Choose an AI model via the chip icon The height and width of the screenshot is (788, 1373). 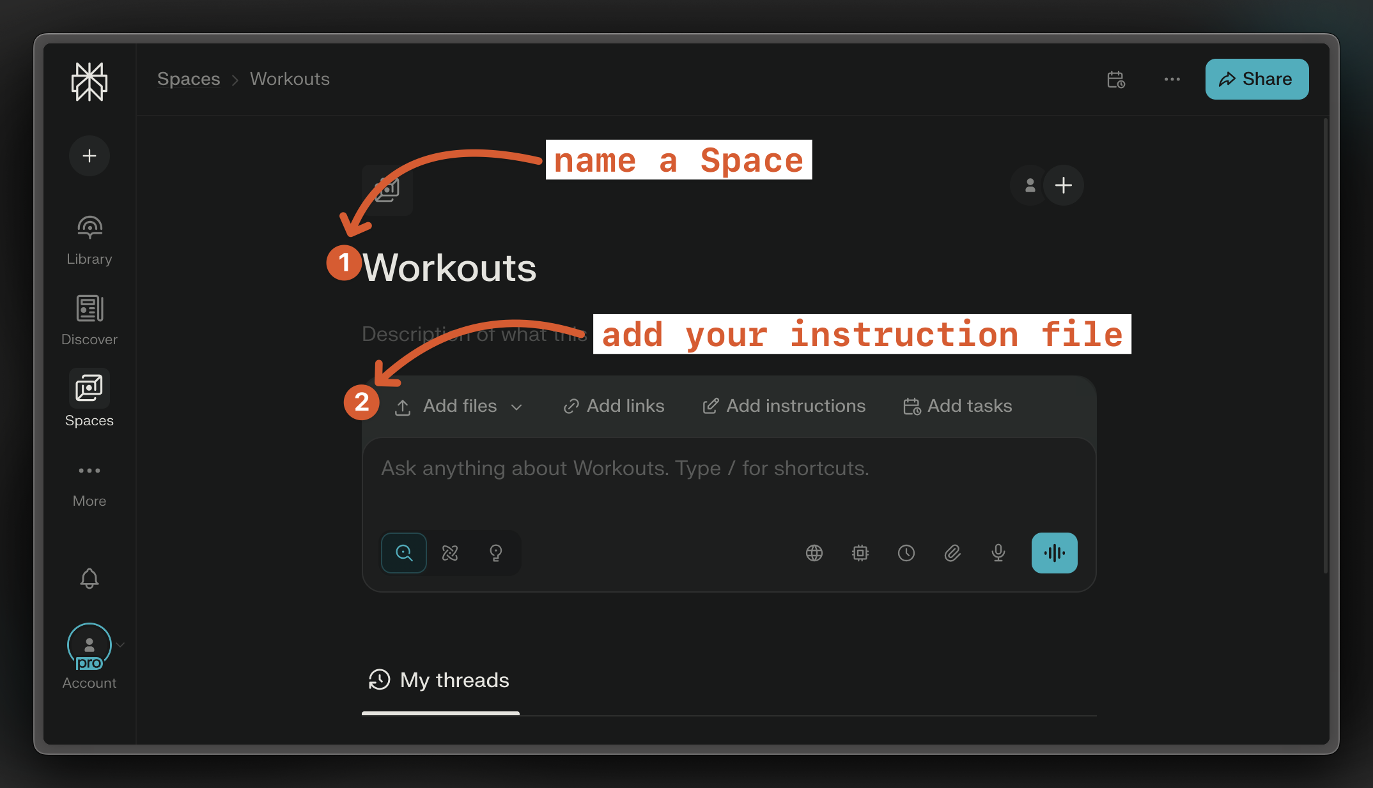[860, 553]
